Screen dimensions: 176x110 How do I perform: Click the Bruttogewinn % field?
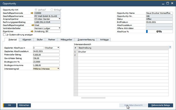(x=46, y=62)
